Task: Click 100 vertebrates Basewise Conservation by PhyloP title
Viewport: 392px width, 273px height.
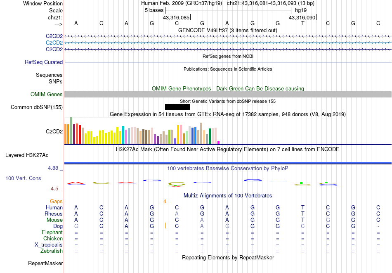Action: click(x=228, y=169)
